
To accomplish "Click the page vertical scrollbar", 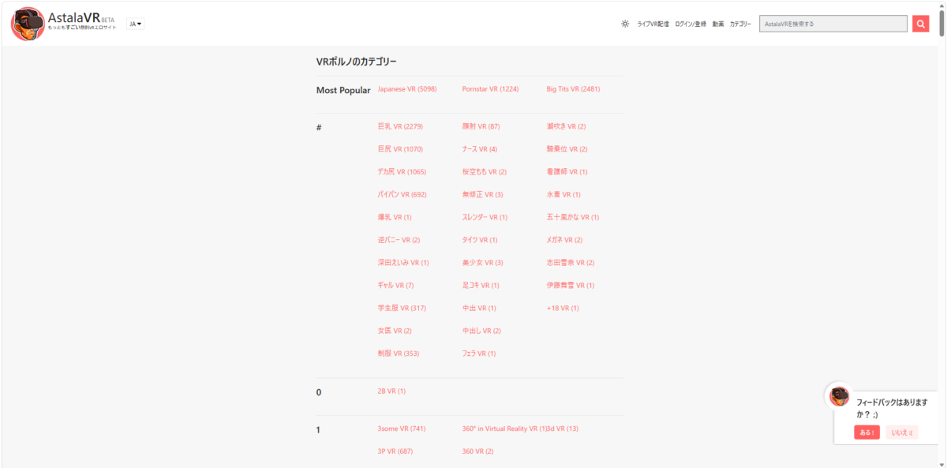I will pyautogui.click(x=941, y=237).
